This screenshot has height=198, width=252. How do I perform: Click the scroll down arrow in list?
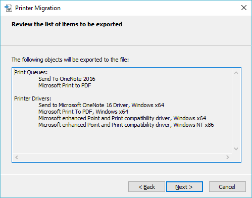236,149
